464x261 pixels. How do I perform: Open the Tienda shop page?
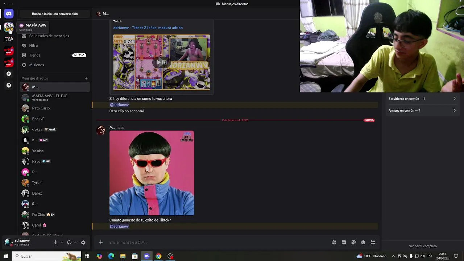tap(55, 55)
